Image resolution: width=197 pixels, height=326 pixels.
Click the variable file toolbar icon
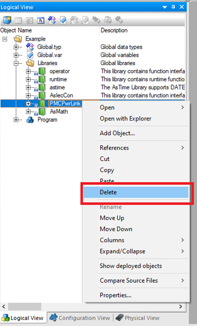pos(63,20)
